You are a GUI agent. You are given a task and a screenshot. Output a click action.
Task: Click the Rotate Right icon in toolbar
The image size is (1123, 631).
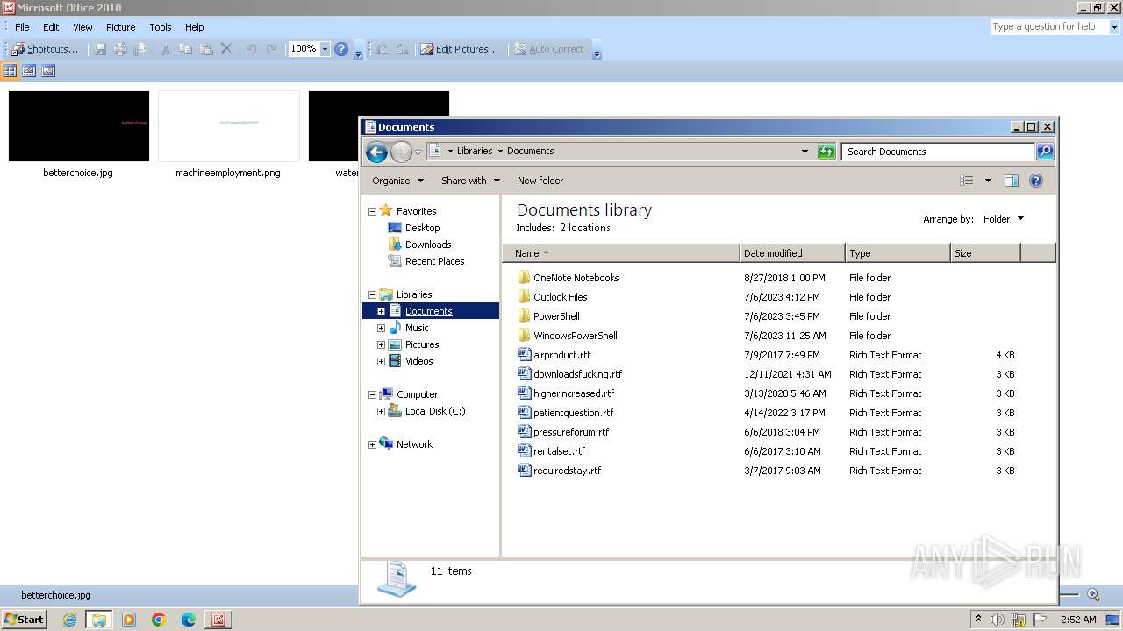point(402,49)
